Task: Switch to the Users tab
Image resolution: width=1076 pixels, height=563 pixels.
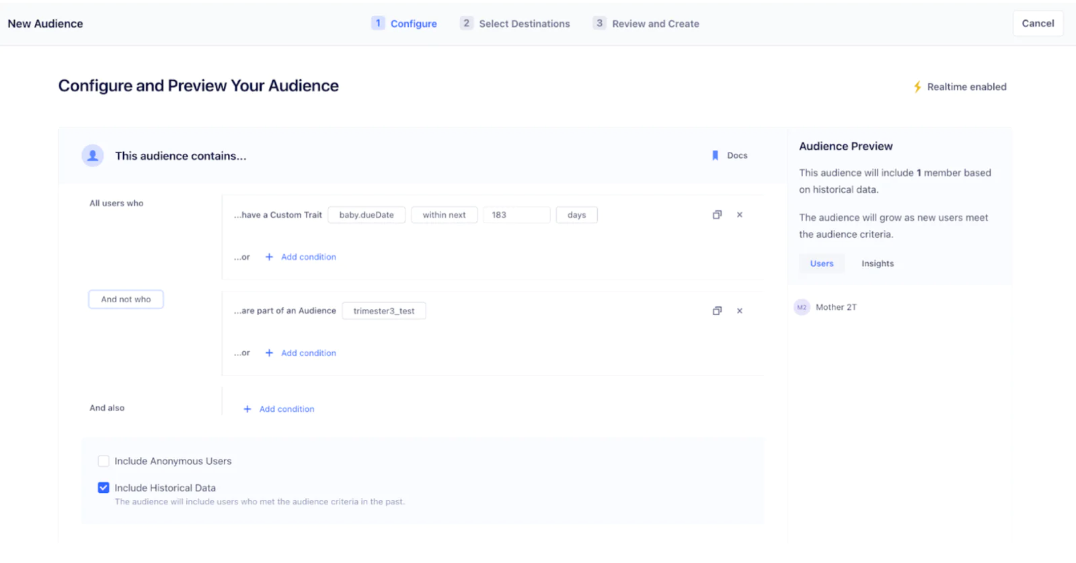Action: pos(822,263)
